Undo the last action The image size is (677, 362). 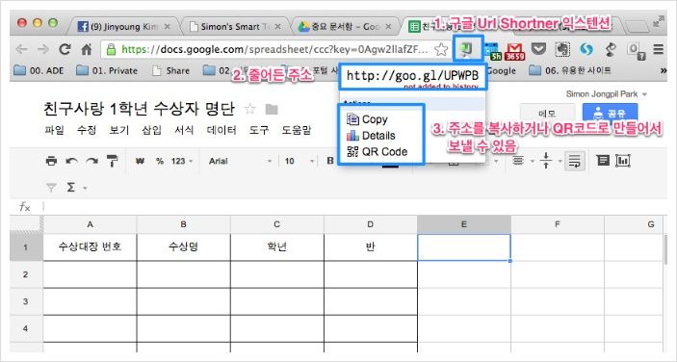[x=71, y=161]
